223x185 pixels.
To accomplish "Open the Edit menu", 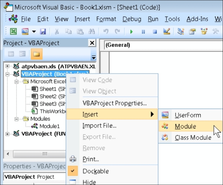I will tap(43, 19).
